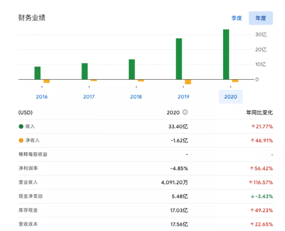285x231 pixels.
Task: Click the orange 2019 net income bar
Action: point(188,82)
